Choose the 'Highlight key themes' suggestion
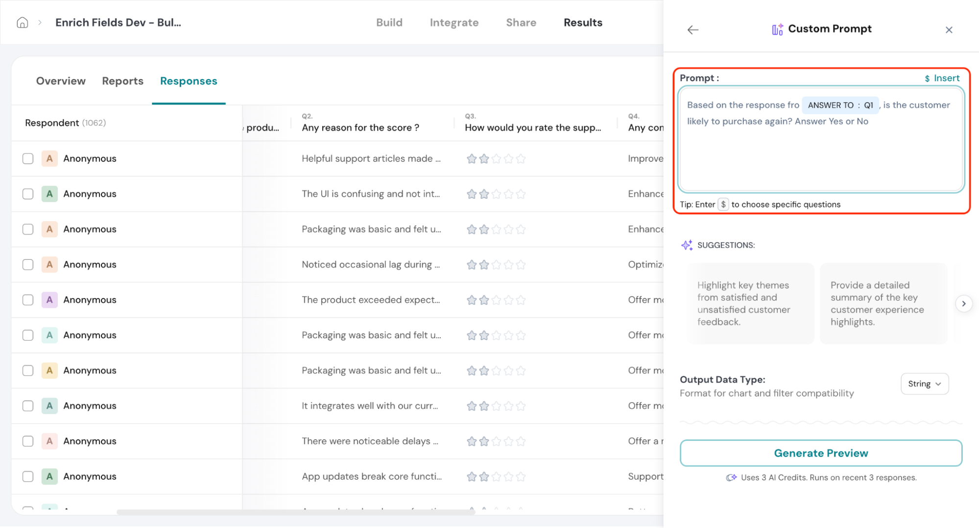 (x=750, y=303)
